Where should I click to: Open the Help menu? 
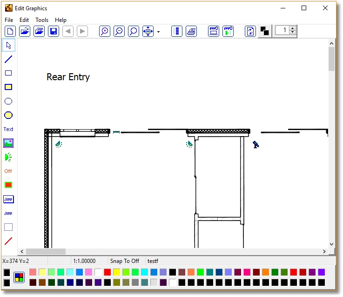click(x=61, y=20)
